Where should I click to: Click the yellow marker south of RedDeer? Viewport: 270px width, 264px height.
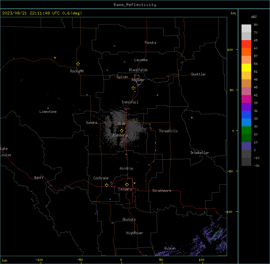pyautogui.click(x=133, y=88)
